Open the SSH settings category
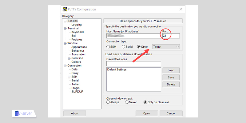The width and height of the screenshot is (246, 123). click(x=74, y=77)
